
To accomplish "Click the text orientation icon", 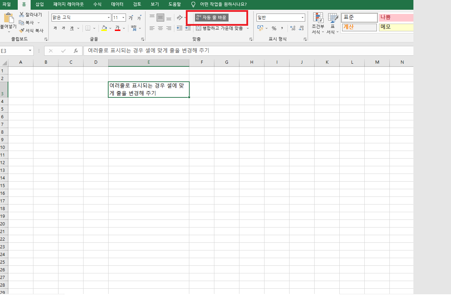I will (x=179, y=17).
